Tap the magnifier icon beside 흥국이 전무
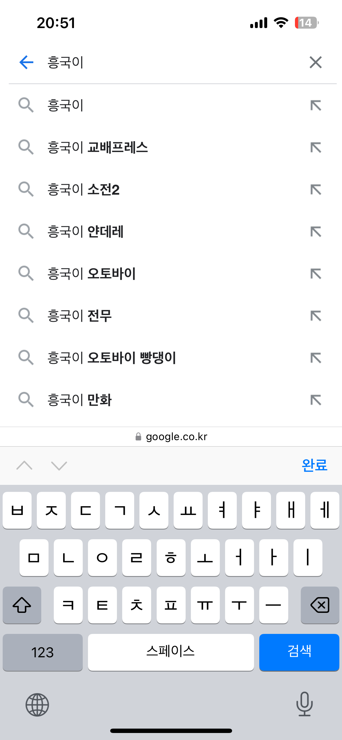This screenshot has width=342, height=740. (26, 315)
